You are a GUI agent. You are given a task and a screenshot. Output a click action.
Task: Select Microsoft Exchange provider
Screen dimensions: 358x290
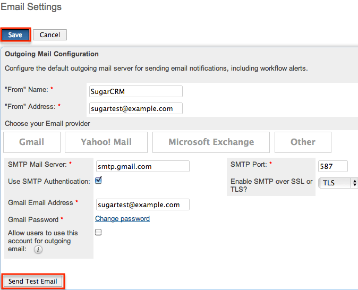pyautogui.click(x=211, y=142)
